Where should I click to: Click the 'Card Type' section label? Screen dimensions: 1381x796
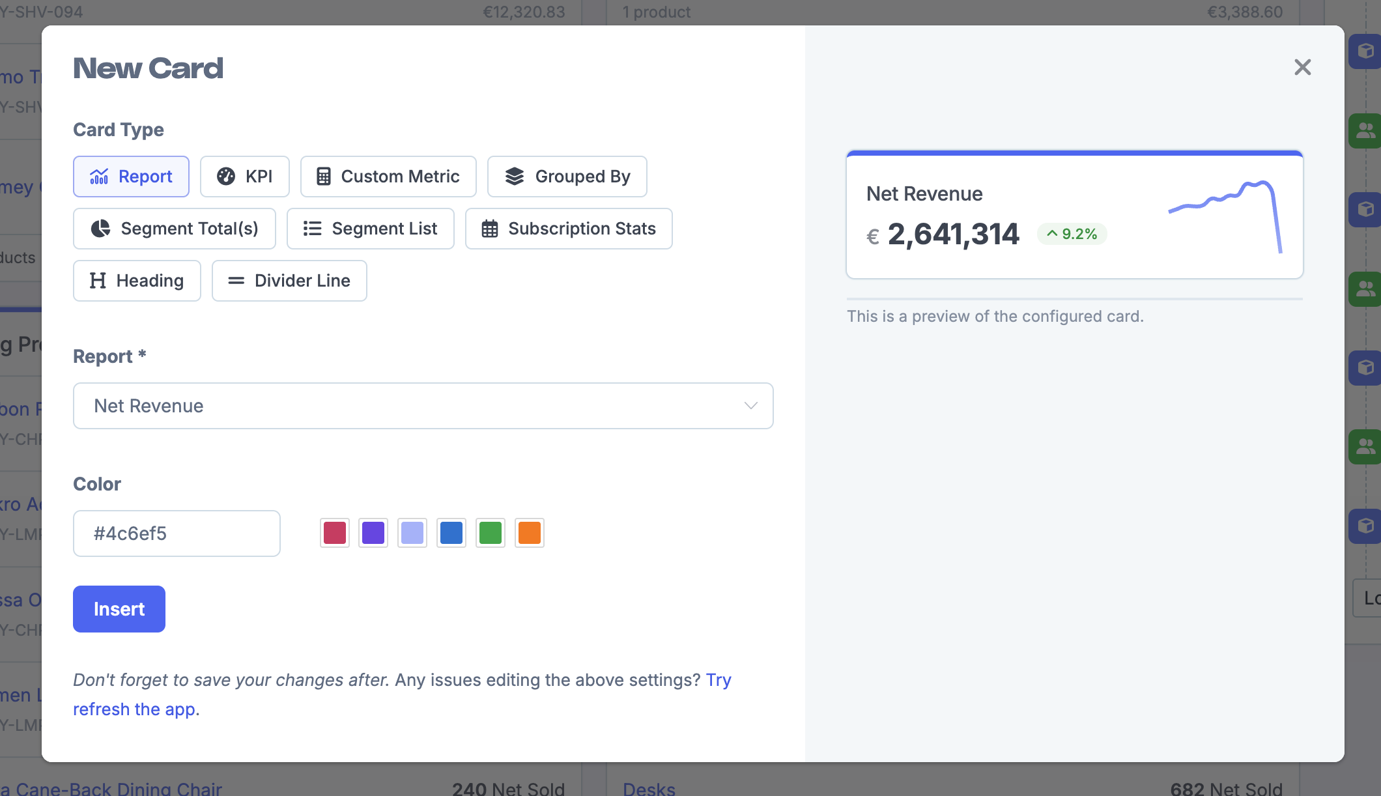pos(119,130)
